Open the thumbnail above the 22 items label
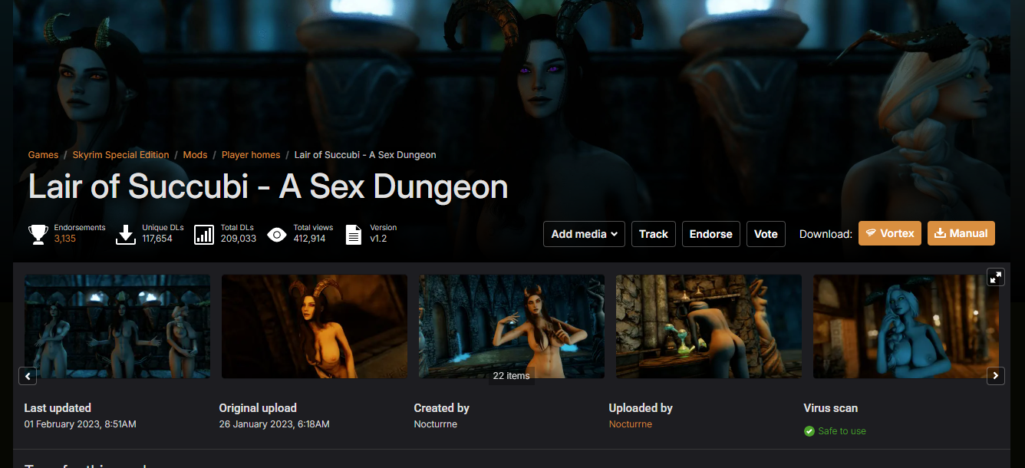This screenshot has height=468, width=1025. tap(512, 327)
